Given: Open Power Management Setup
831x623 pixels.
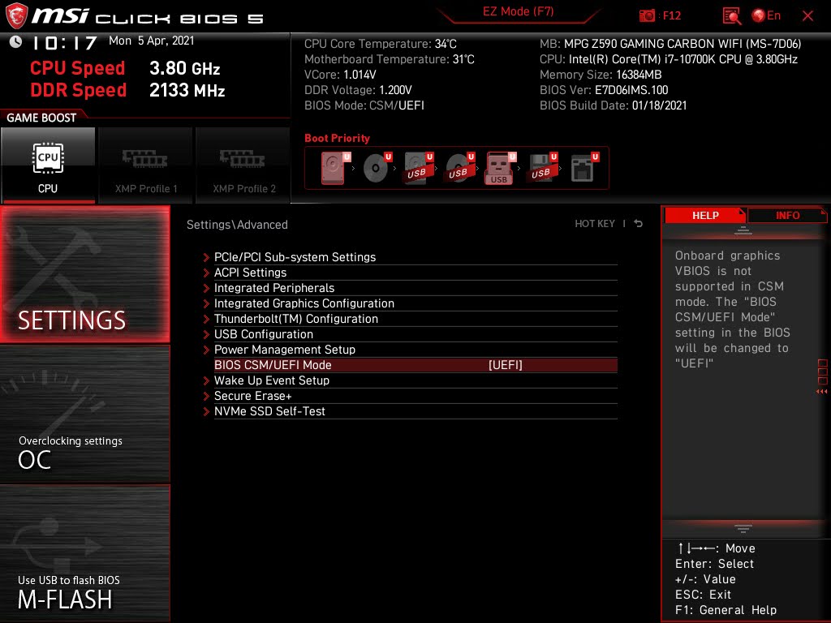Looking at the screenshot, I should (415, 349).
